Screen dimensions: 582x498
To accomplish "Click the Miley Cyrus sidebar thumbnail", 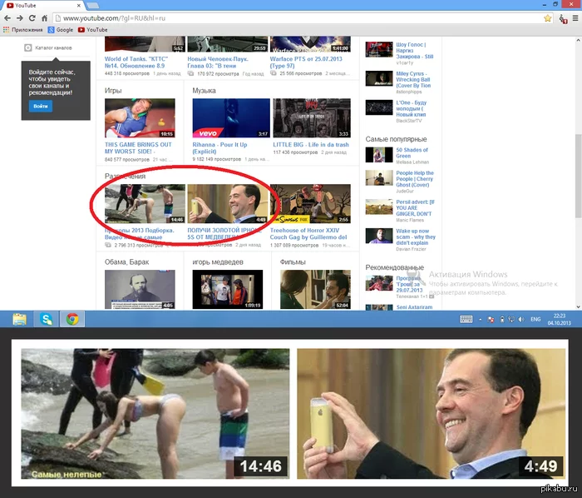I will pyautogui.click(x=379, y=78).
